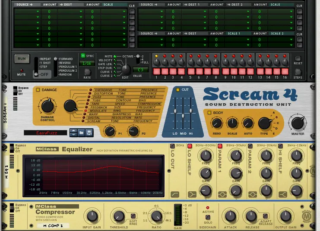This screenshot has width=320, height=231.
Task: Click the P1 parameter knob
Action: (110, 131)
